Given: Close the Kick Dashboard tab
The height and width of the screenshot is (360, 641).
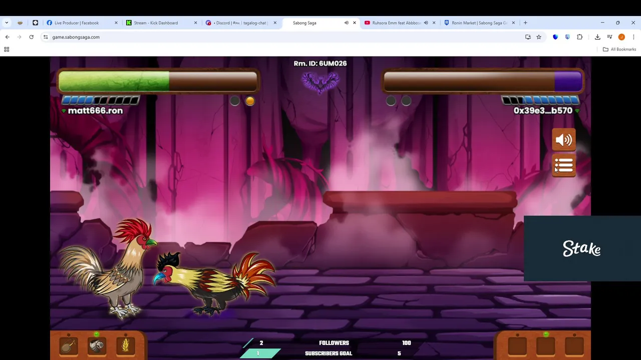Looking at the screenshot, I should click(x=195, y=22).
